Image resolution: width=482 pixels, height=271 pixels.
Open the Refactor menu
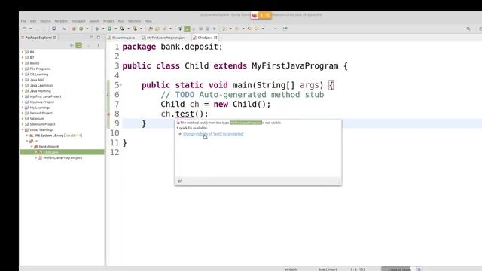tap(61, 21)
